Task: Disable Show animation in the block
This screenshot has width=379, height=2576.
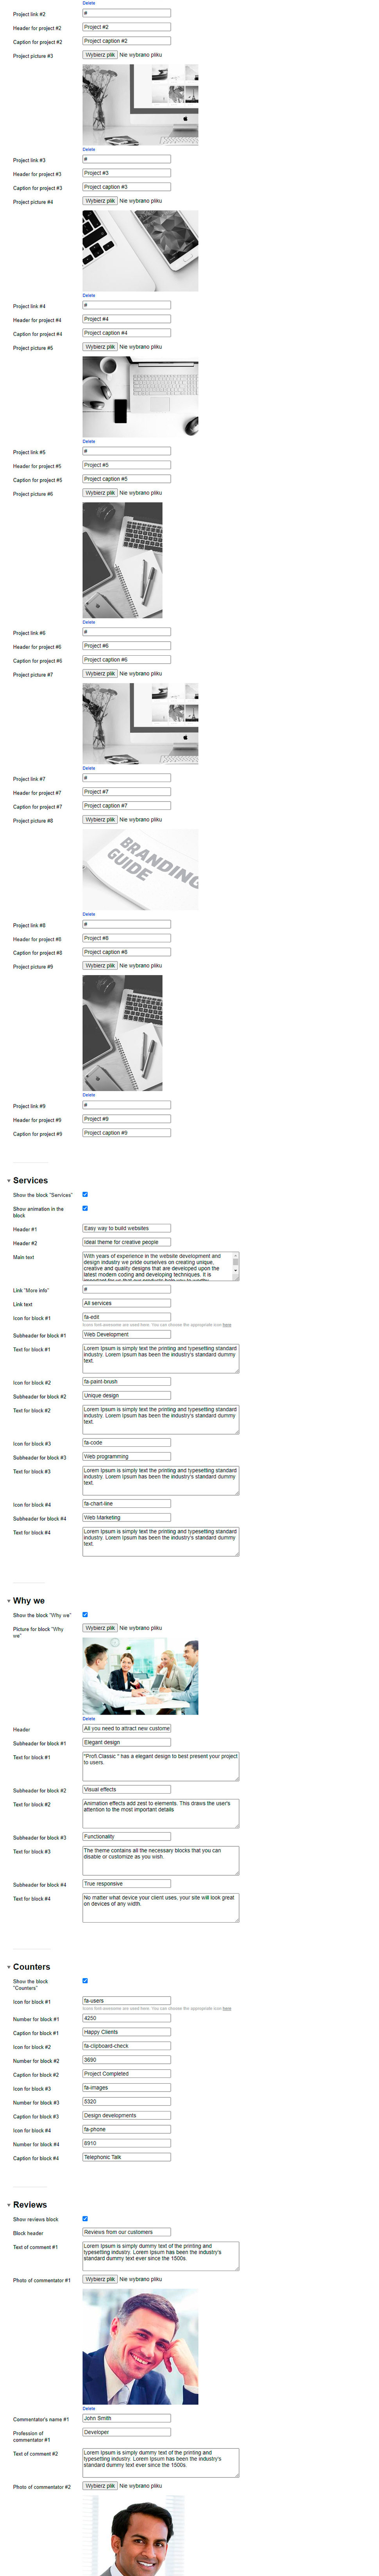Action: click(85, 1208)
